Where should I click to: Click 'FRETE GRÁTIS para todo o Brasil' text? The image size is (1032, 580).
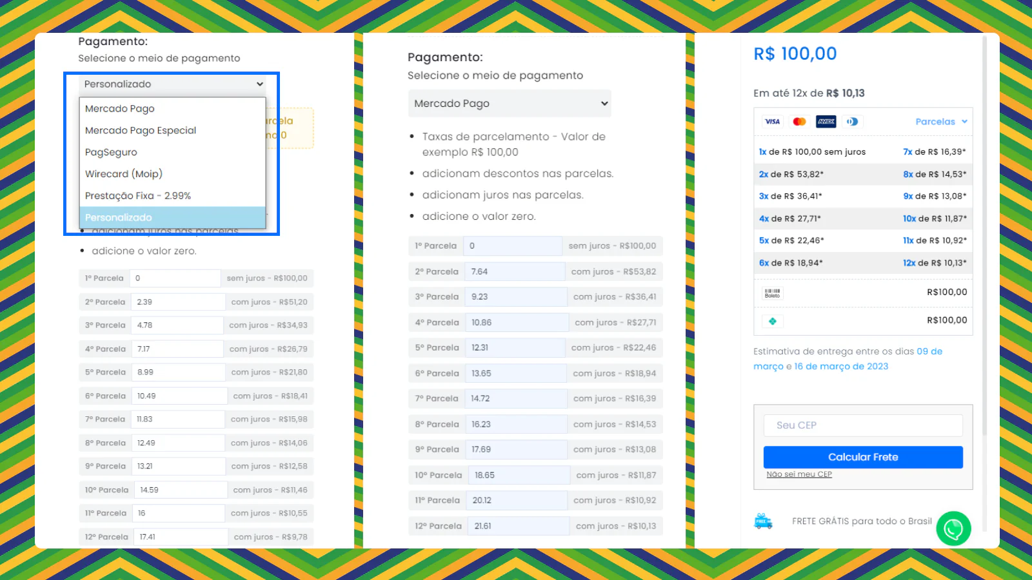[x=862, y=521]
